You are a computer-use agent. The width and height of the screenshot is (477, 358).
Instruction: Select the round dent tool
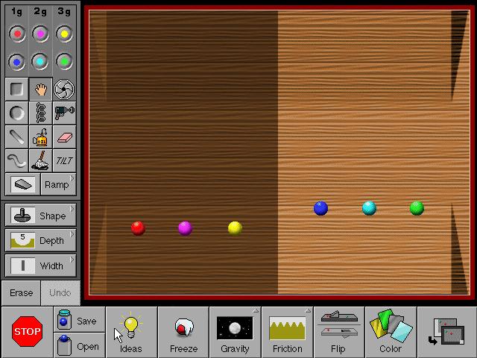[x=16, y=113]
